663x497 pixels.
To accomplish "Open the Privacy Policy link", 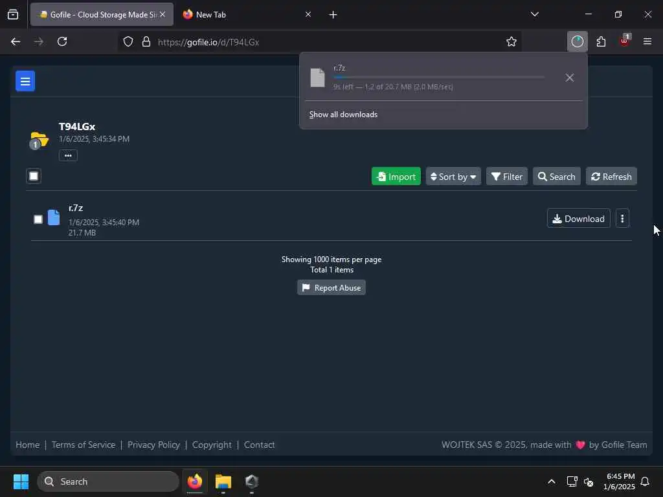I will [x=153, y=445].
